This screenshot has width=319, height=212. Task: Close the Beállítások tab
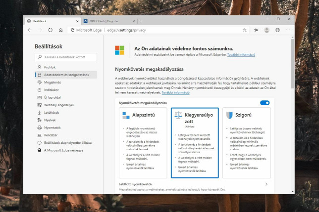pos(77,21)
